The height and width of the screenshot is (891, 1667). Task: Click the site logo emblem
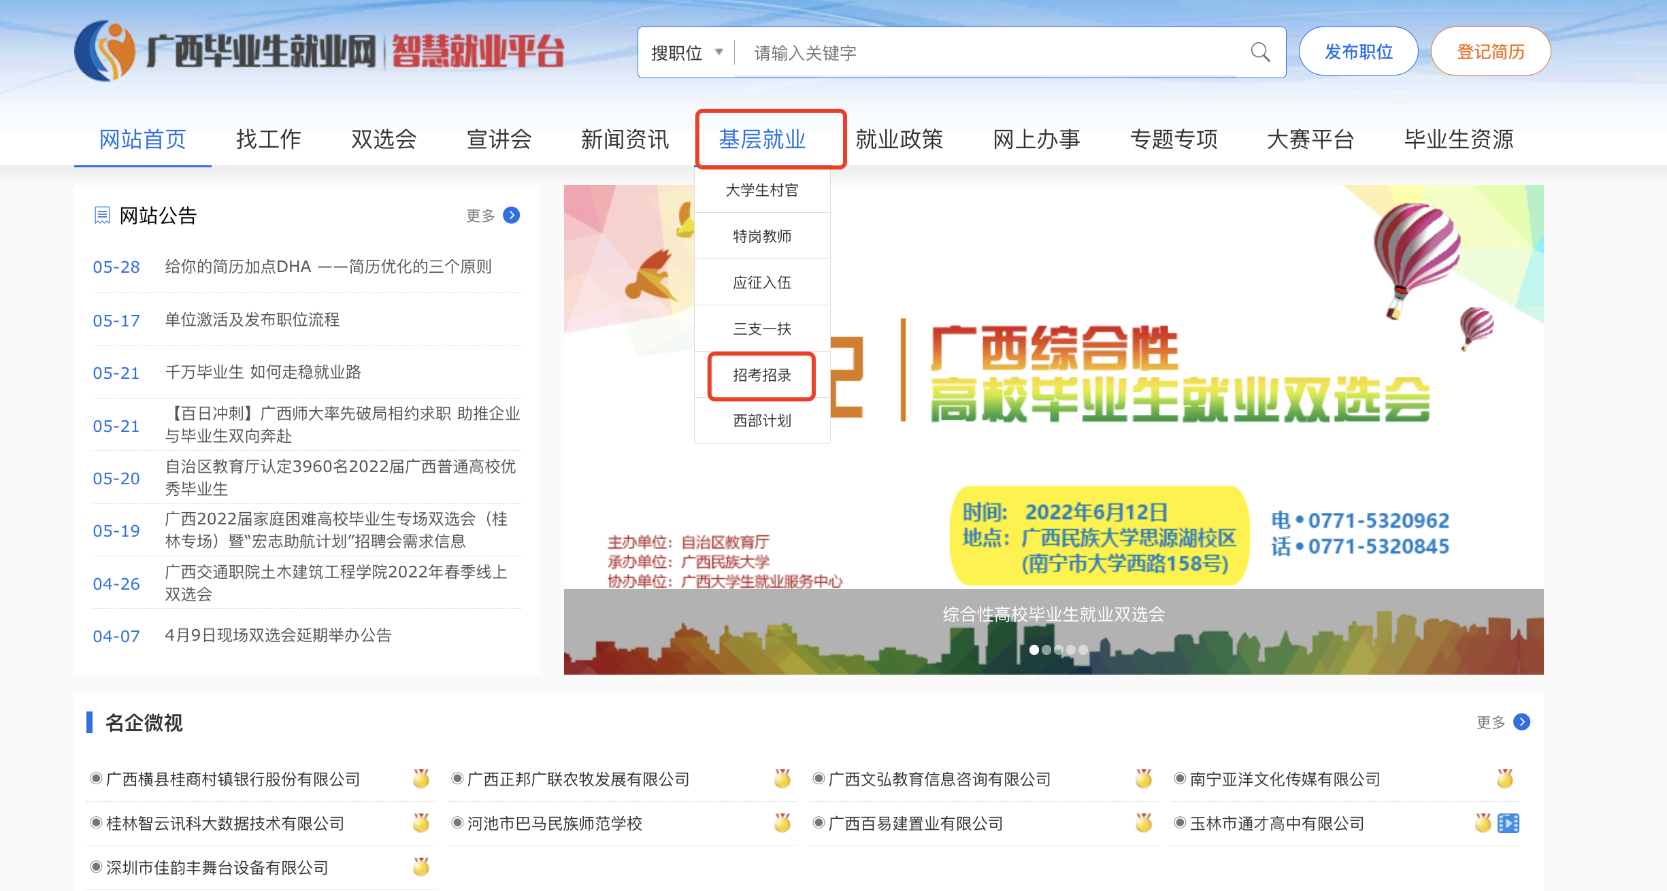[105, 51]
